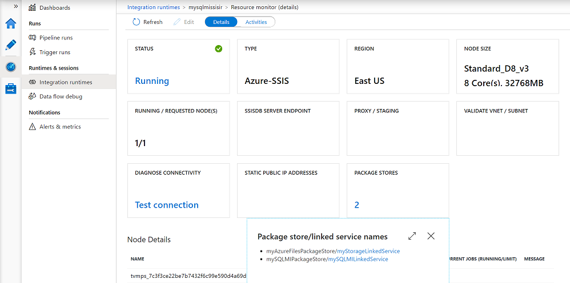Click the Refresh button
The height and width of the screenshot is (283, 570).
147,22
